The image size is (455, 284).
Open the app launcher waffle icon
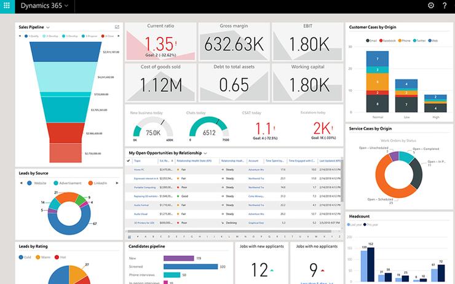point(7,6)
